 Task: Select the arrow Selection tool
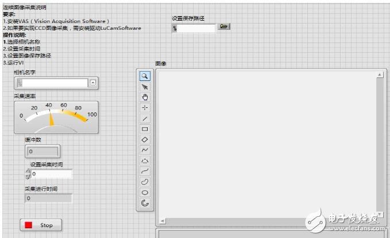145,87
